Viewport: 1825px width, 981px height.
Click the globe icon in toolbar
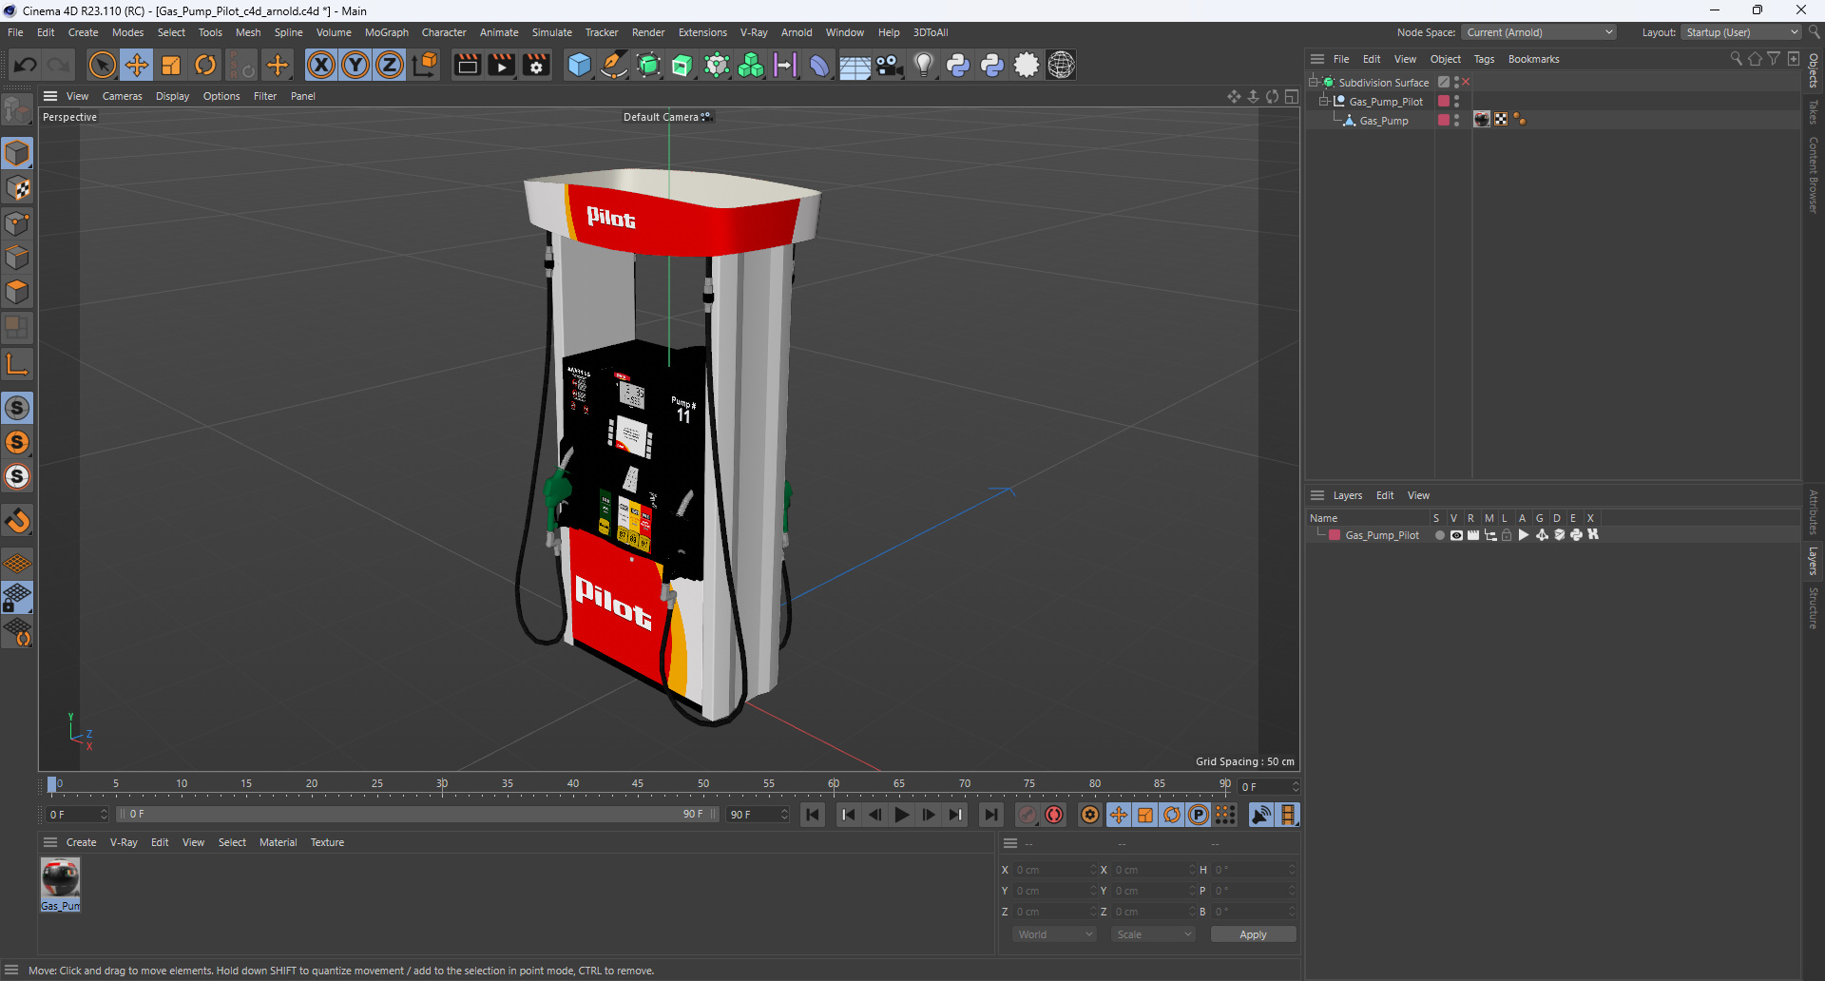(x=1061, y=65)
